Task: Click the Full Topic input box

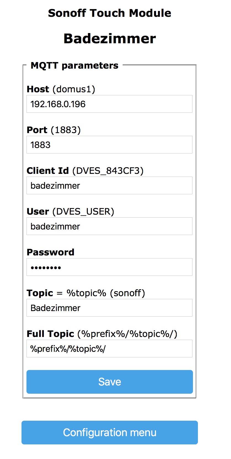Action: point(109,349)
